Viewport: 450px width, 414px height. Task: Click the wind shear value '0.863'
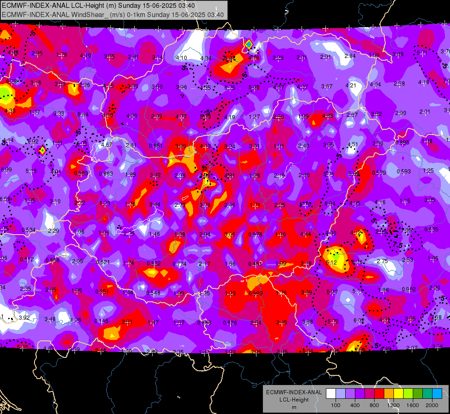(106, 174)
